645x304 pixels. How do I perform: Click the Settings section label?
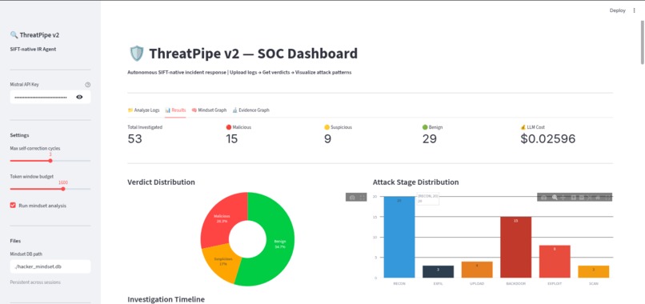point(19,135)
